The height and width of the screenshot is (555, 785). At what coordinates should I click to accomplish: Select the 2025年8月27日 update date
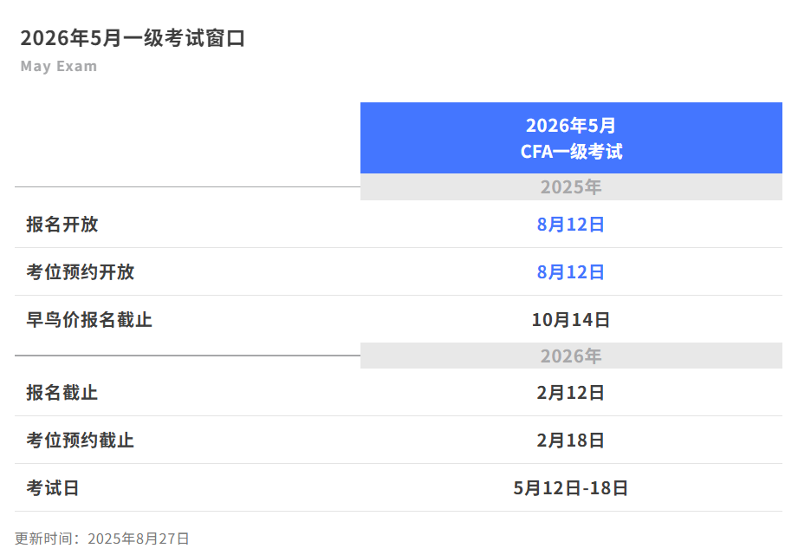pos(139,539)
